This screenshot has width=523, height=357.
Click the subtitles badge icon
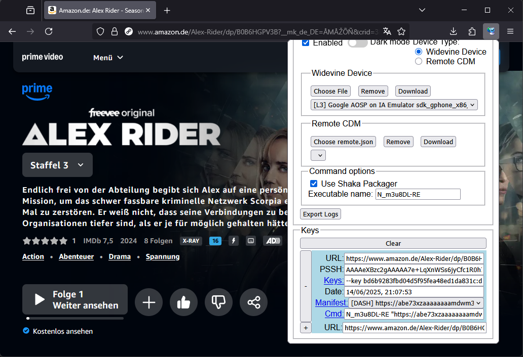pos(251,241)
